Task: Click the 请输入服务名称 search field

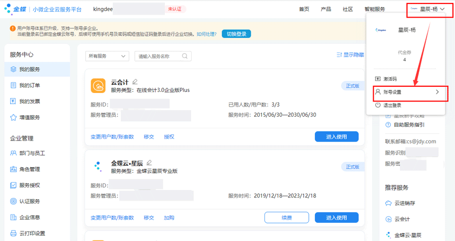Action: [x=163, y=56]
